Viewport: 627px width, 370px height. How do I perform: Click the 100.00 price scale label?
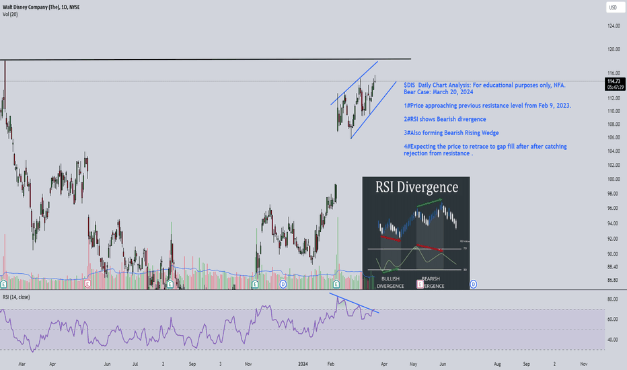point(614,179)
